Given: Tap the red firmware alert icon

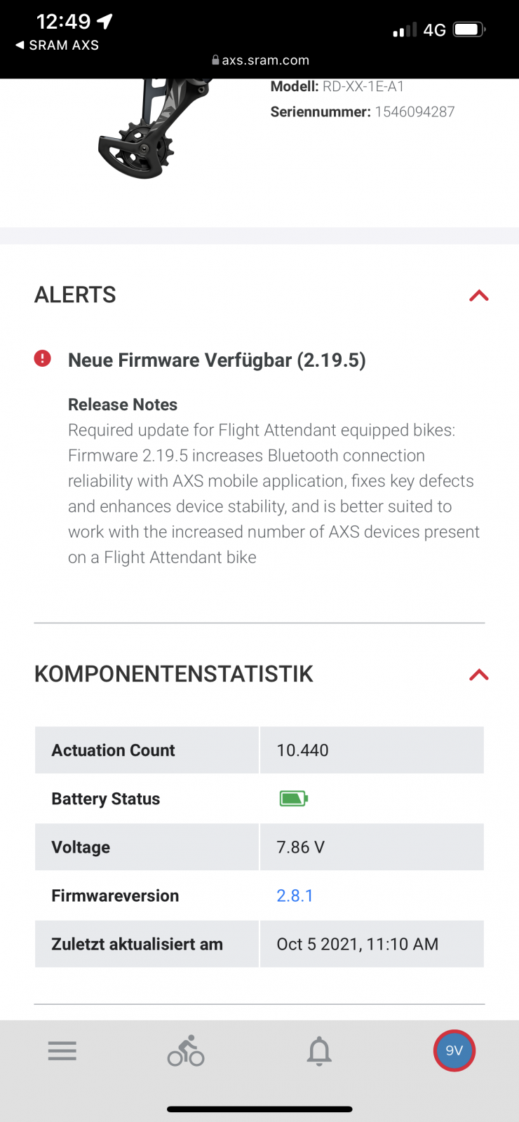Looking at the screenshot, I should click(x=43, y=358).
